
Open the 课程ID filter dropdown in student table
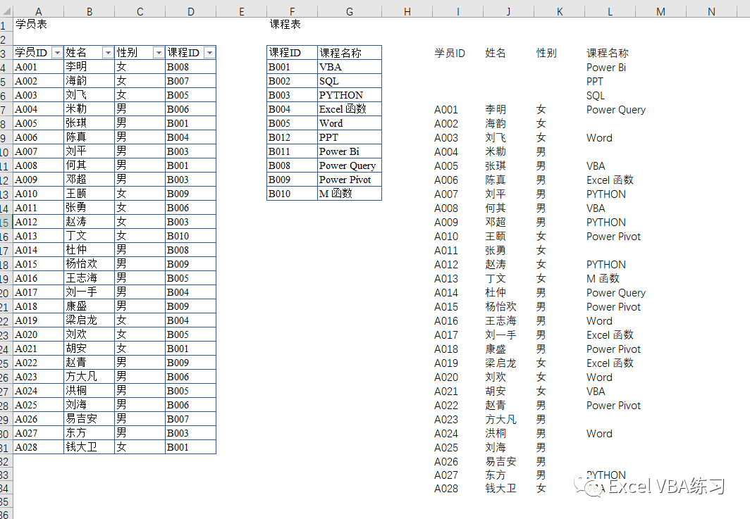click(209, 53)
